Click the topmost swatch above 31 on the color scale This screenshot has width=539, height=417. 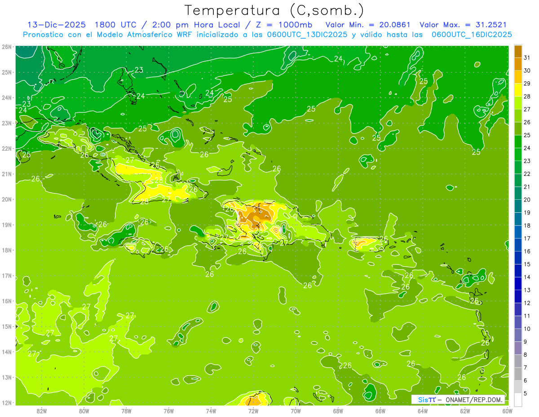coord(518,51)
